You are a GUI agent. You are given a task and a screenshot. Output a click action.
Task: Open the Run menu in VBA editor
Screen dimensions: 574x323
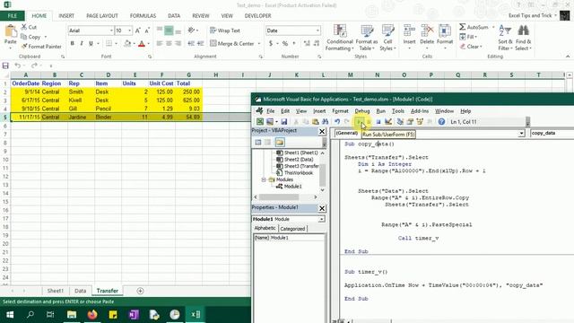click(x=380, y=111)
